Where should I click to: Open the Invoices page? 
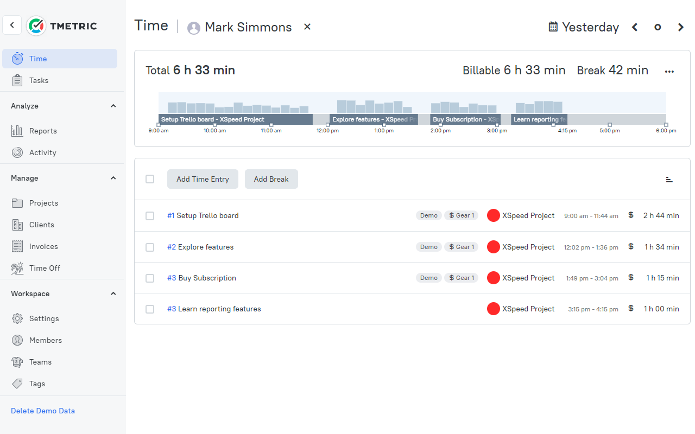pos(45,246)
